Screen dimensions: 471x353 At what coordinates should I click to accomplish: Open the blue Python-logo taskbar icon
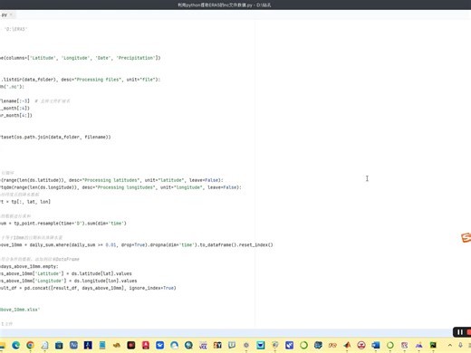318,345
